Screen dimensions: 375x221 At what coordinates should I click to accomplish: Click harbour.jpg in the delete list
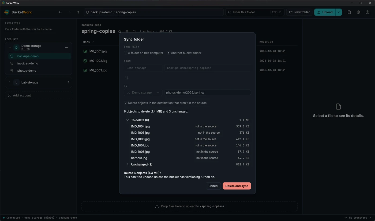click(x=139, y=158)
